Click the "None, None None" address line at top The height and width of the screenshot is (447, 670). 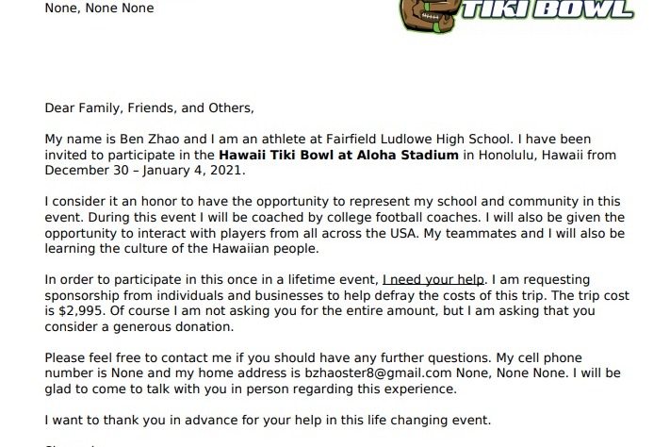(99, 8)
